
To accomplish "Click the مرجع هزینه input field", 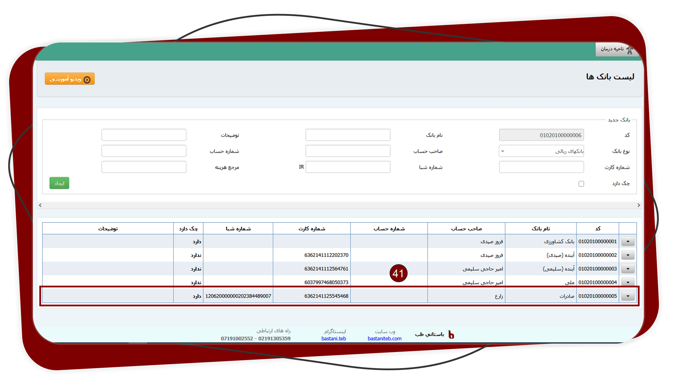I will (x=144, y=167).
